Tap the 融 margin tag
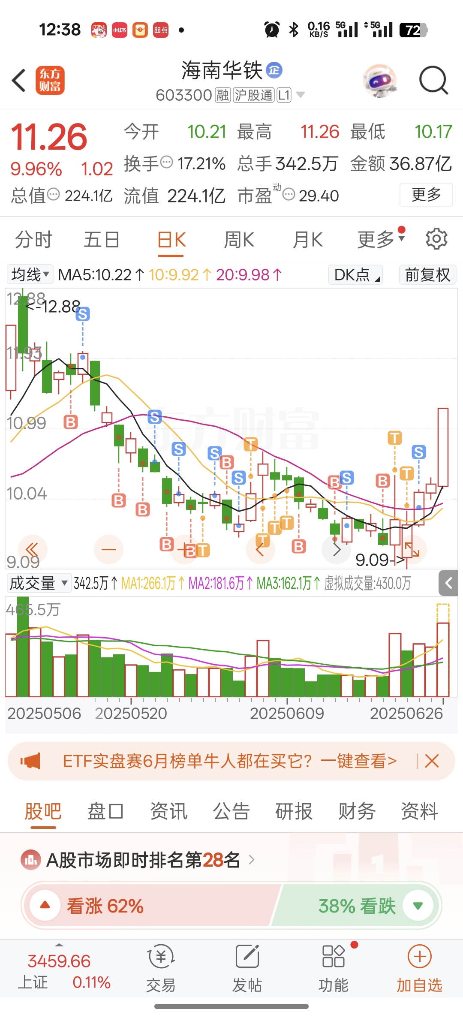 tap(222, 95)
